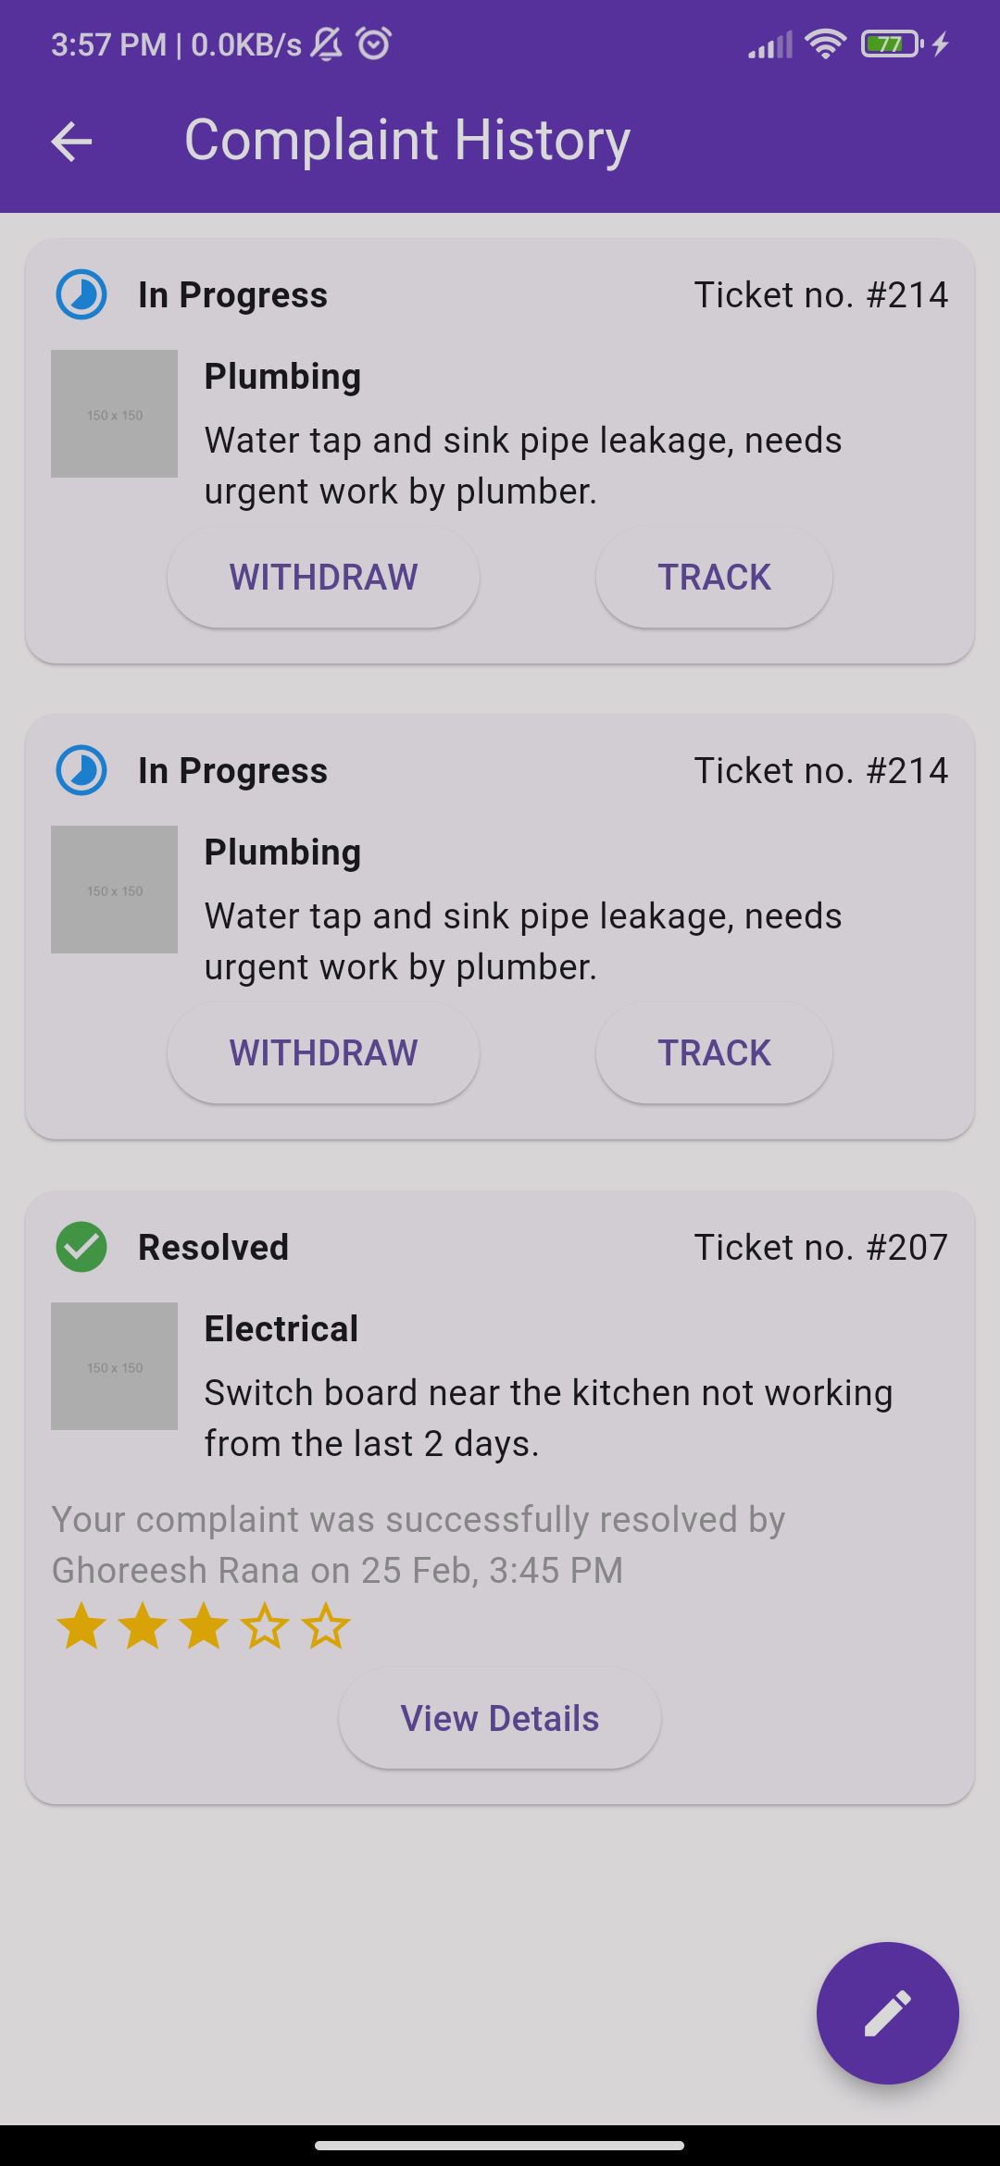Tap the back arrow in header
1000x2166 pixels.
click(71, 142)
